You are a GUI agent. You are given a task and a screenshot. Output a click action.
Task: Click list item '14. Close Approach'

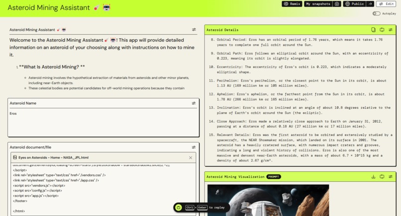(296, 124)
